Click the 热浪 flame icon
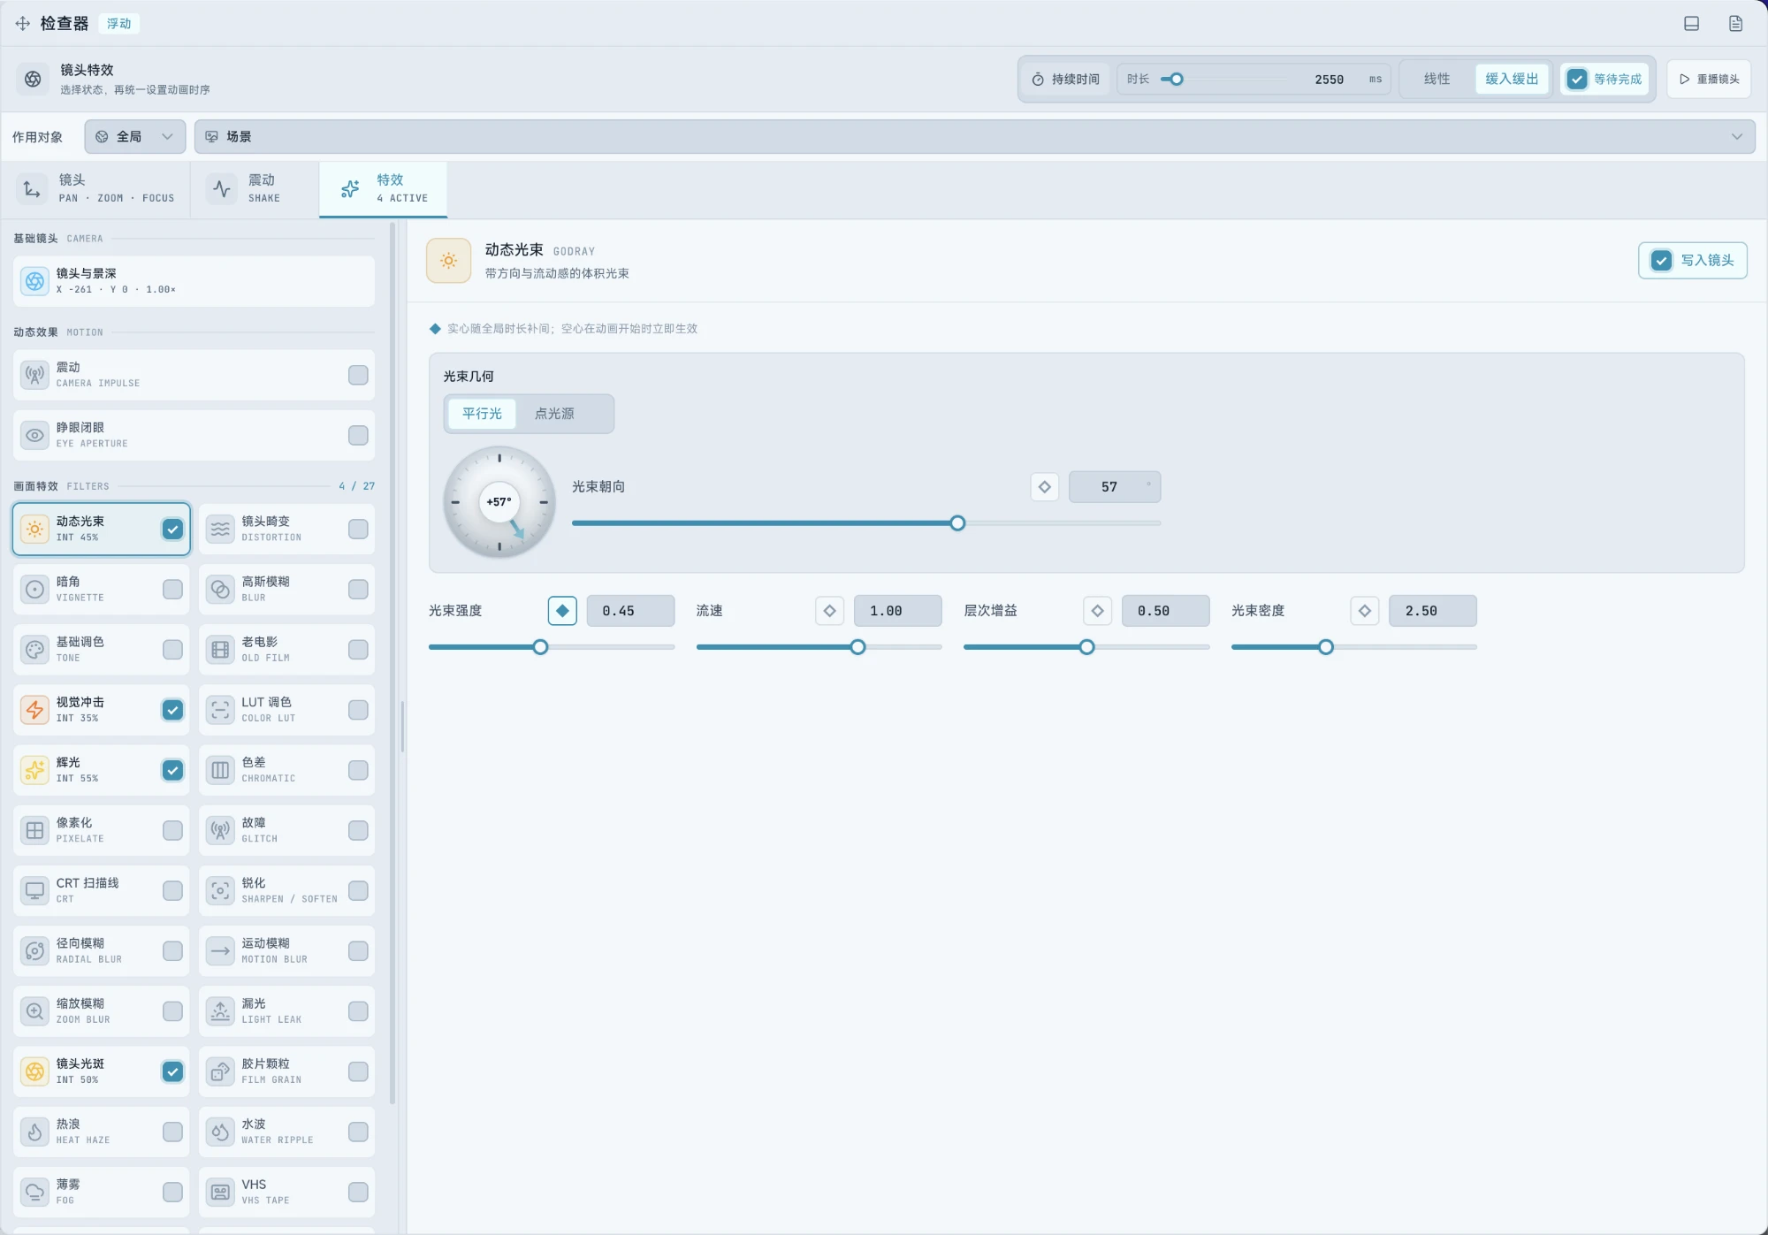This screenshot has width=1768, height=1235. point(34,1132)
